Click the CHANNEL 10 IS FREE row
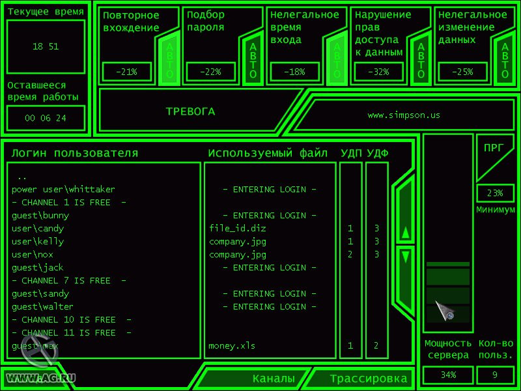The image size is (521, 391). pyautogui.click(x=72, y=320)
